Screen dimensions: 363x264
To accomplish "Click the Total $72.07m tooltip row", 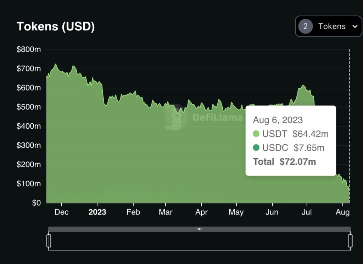I will 284,162.
